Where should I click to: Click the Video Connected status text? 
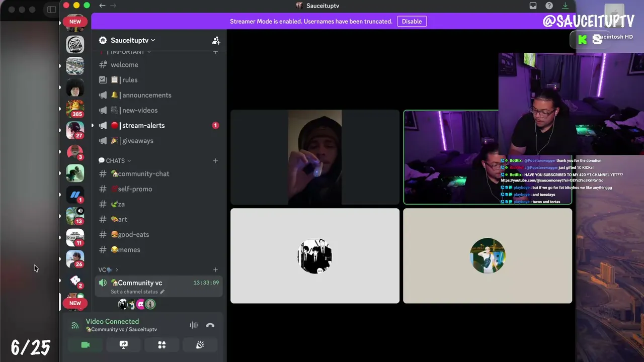tap(112, 321)
